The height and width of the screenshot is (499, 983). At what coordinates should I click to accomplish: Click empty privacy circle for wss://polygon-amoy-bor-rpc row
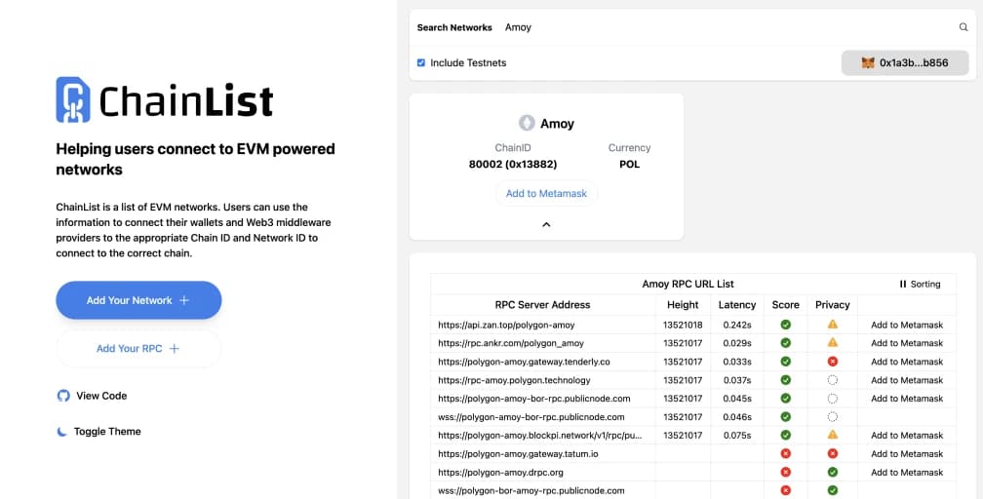[833, 417]
